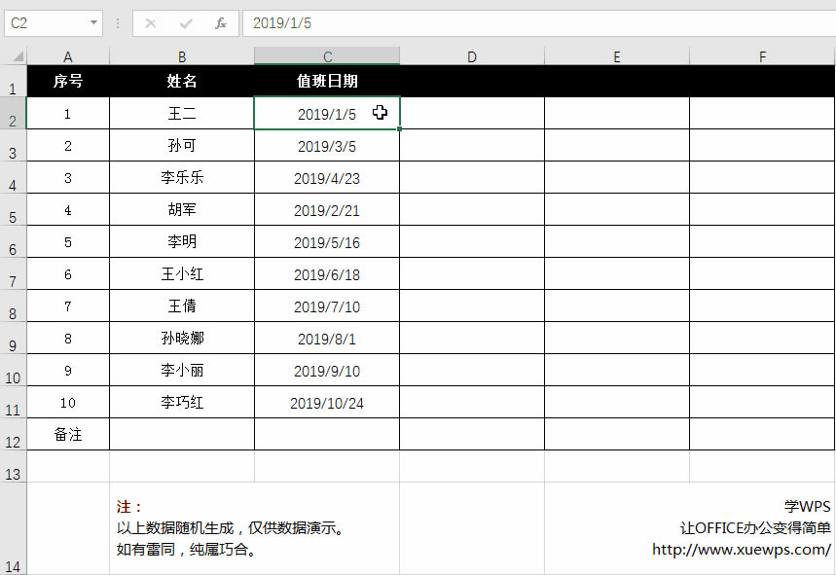The image size is (836, 575).
Task: Select column F header
Action: tap(762, 55)
